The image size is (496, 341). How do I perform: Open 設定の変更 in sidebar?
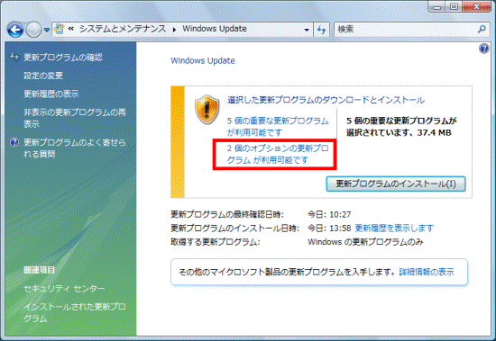click(43, 76)
